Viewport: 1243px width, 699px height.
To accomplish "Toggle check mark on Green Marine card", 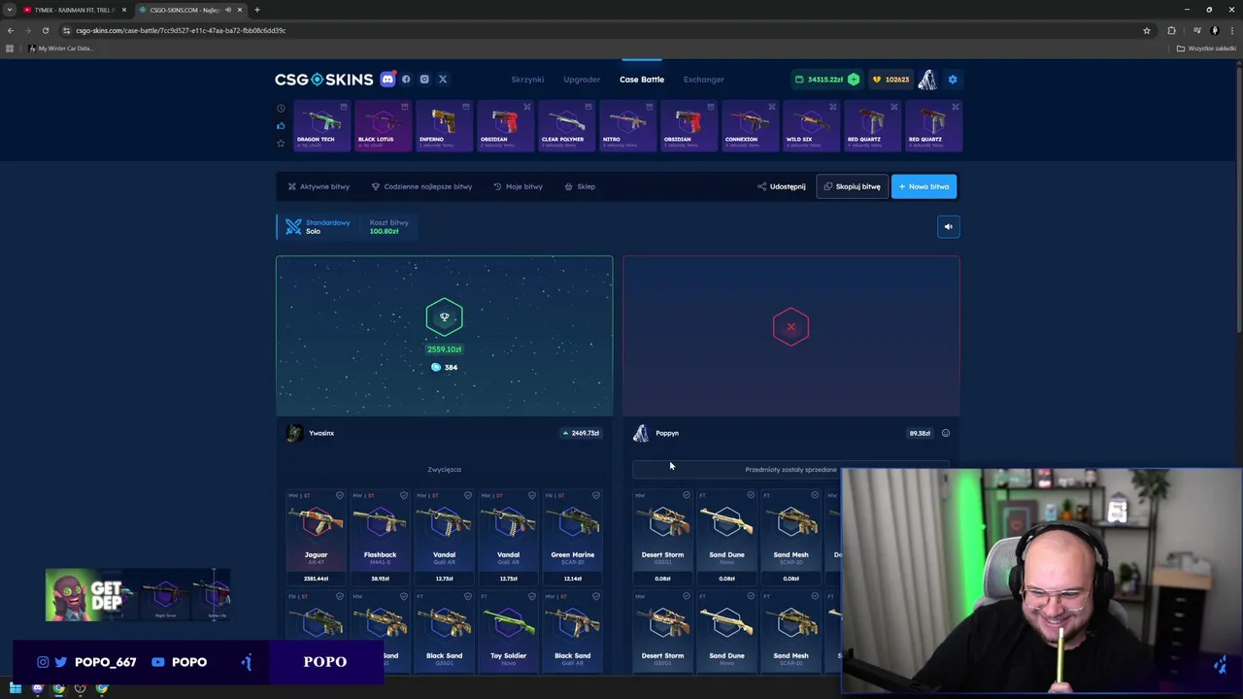I will tap(596, 496).
